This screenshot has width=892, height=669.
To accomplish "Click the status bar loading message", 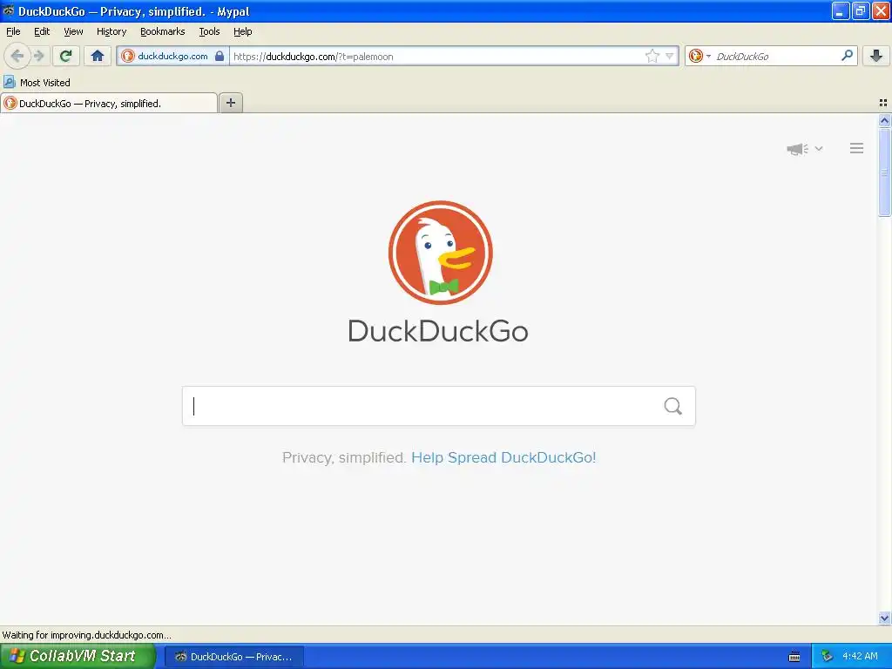I will click(x=86, y=635).
